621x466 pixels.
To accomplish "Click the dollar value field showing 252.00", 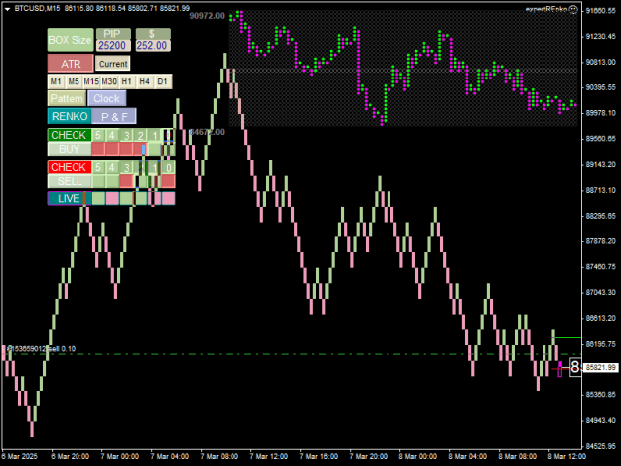I will click(x=152, y=46).
